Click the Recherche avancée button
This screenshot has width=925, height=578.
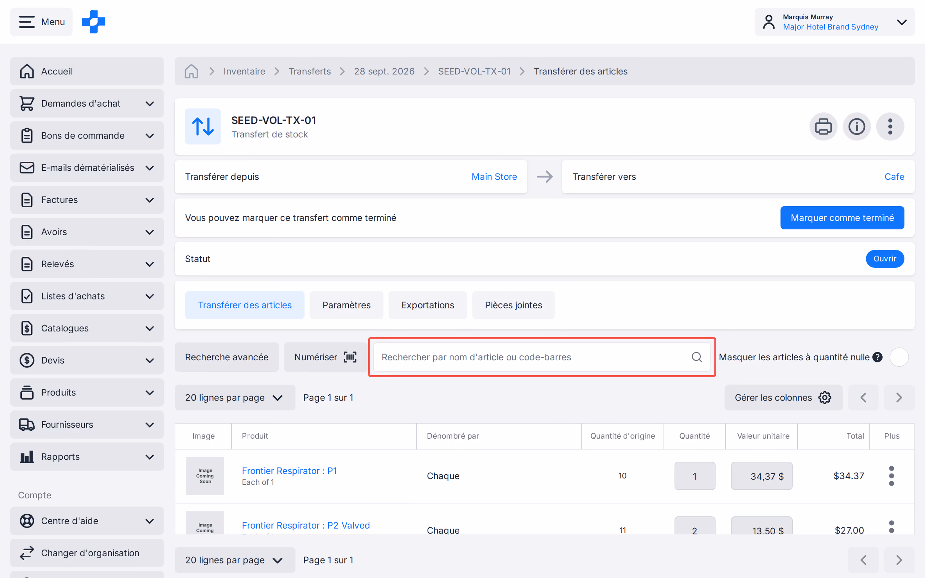click(227, 357)
